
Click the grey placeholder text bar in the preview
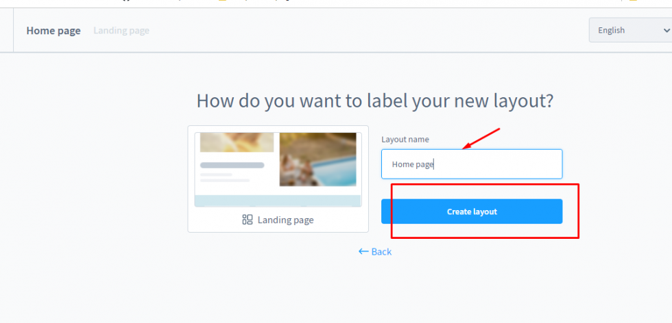pos(232,165)
